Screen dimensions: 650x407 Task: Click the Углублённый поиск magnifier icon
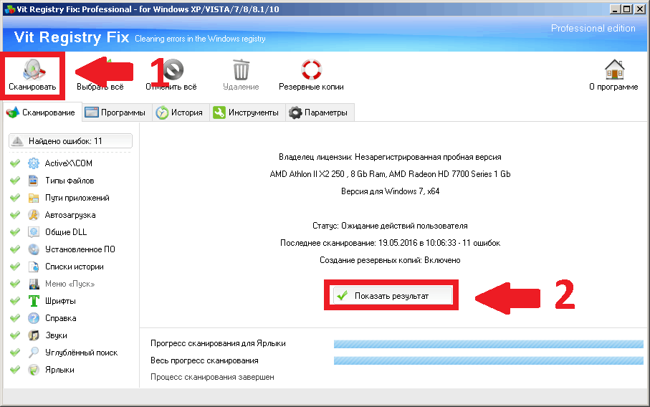pos(34,353)
